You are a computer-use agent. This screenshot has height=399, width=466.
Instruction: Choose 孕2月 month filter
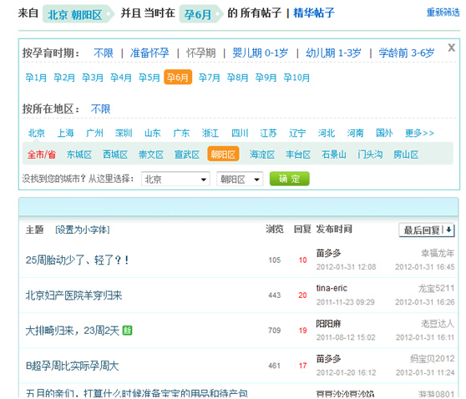point(64,78)
